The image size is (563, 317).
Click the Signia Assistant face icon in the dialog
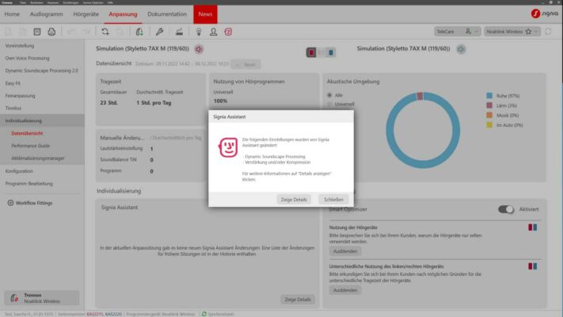click(x=228, y=147)
